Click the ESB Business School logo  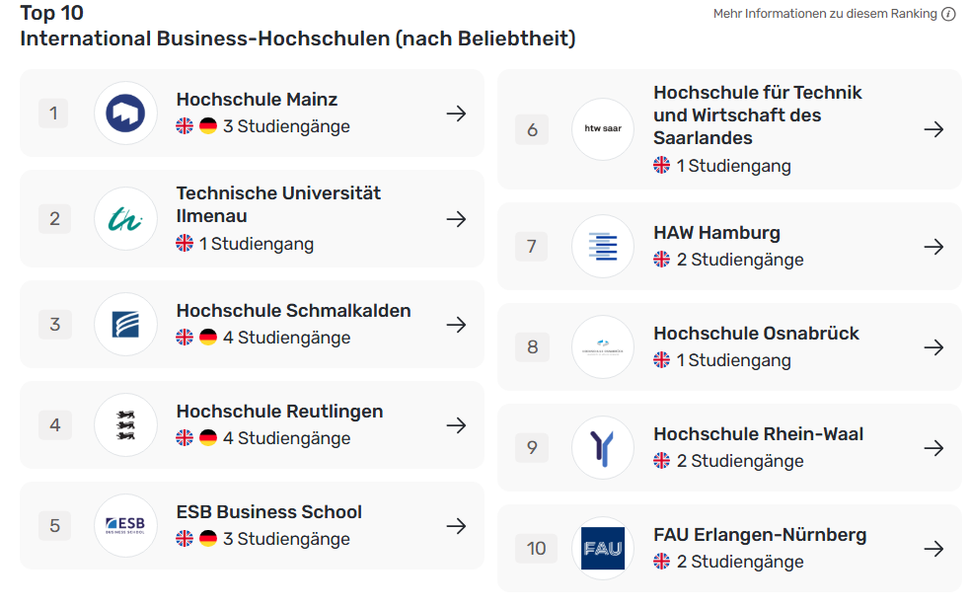(125, 526)
